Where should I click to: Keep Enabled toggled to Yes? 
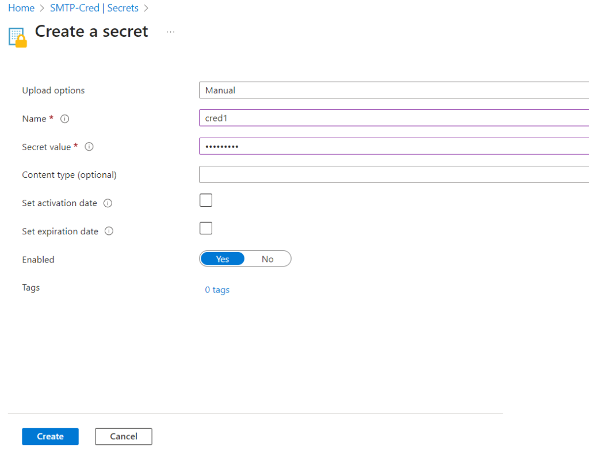click(x=222, y=258)
